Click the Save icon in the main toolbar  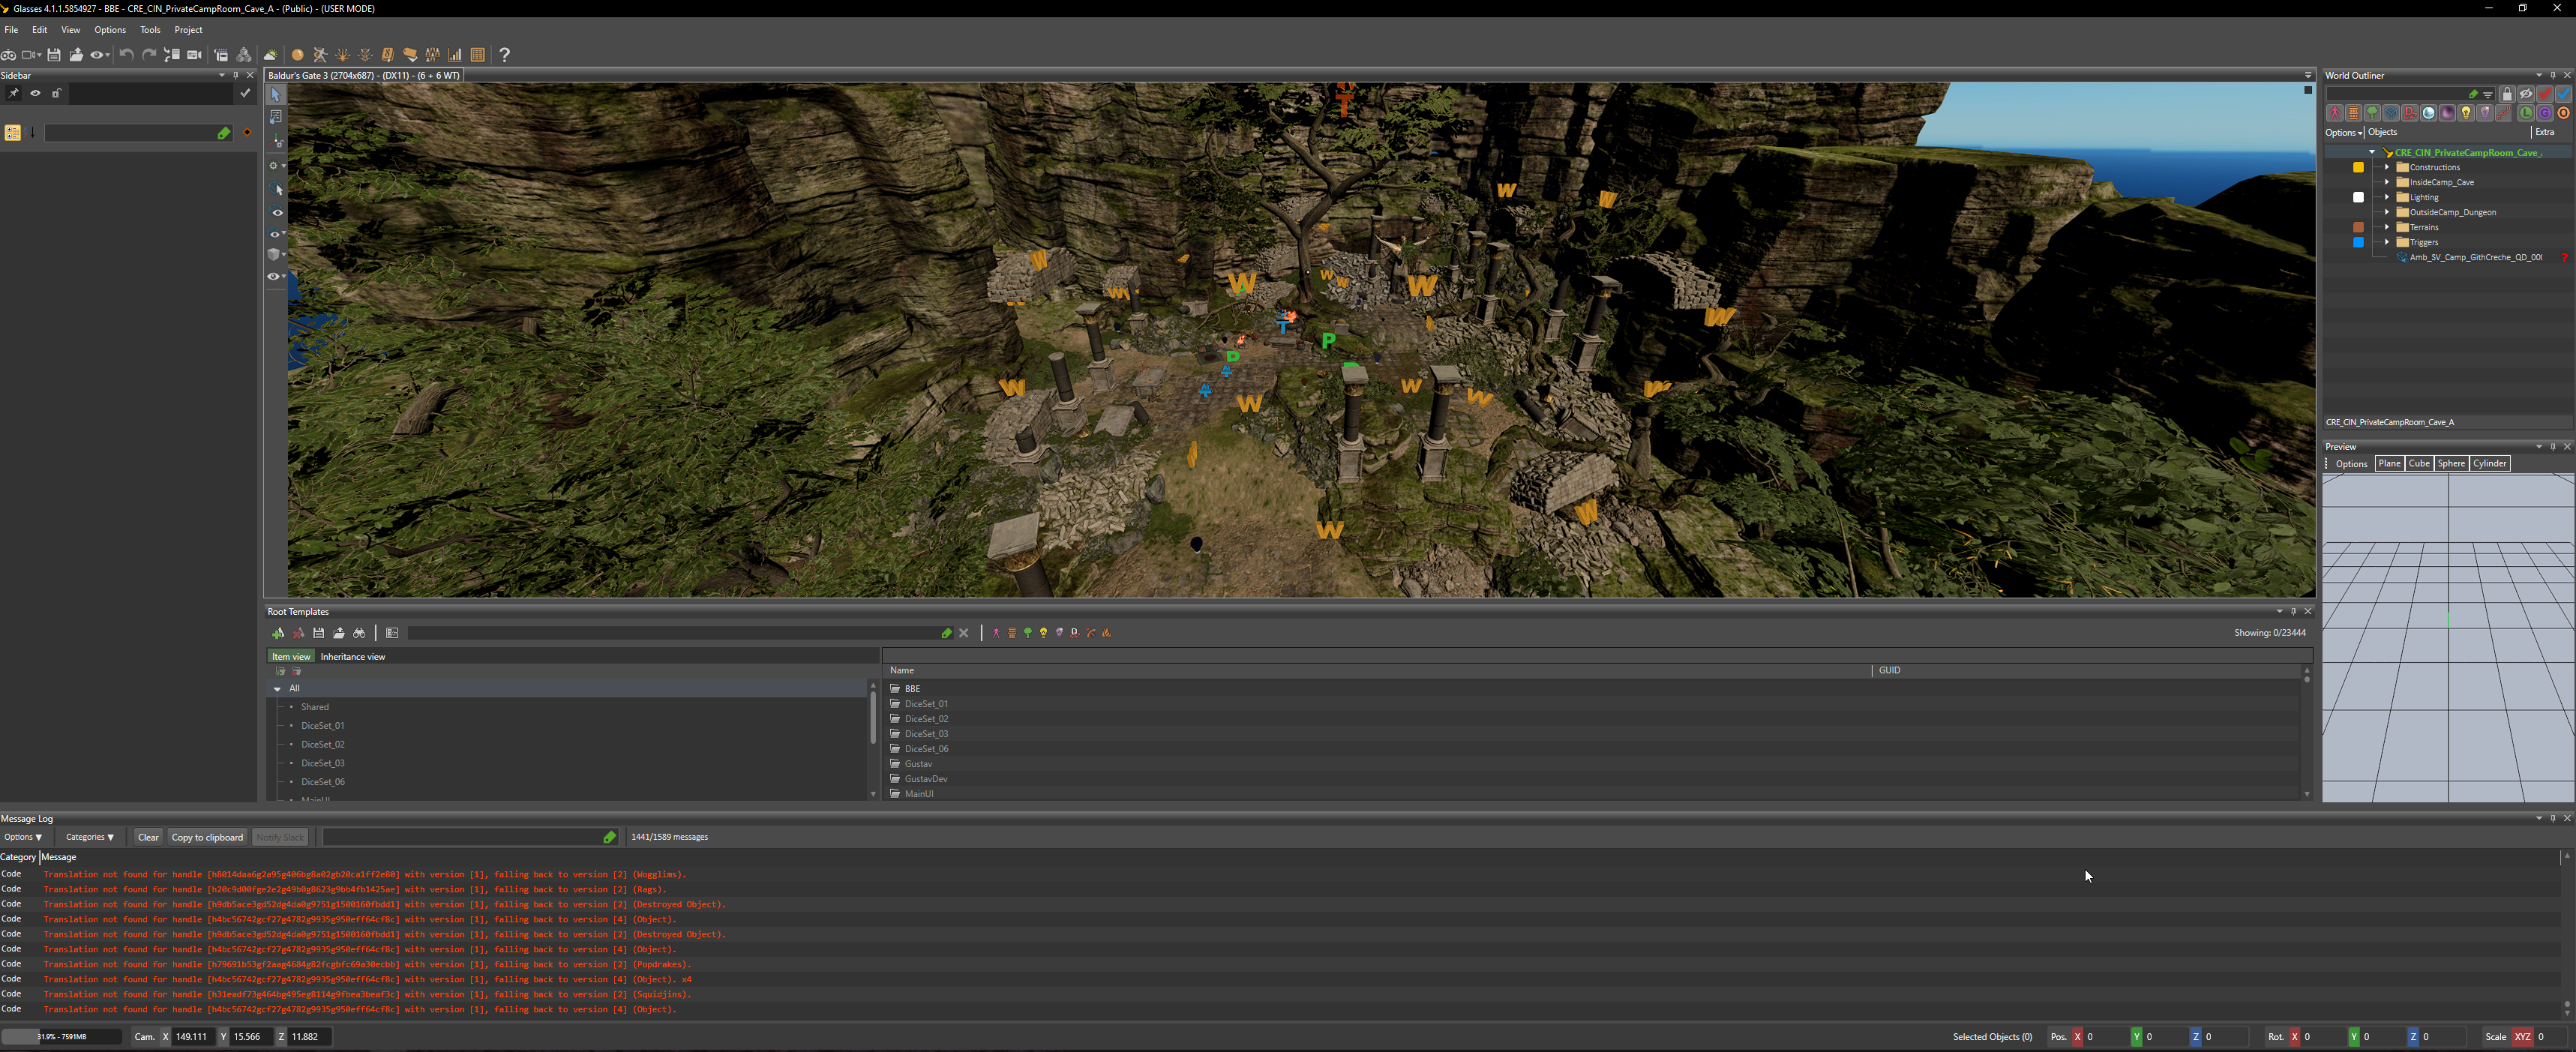coord(54,55)
